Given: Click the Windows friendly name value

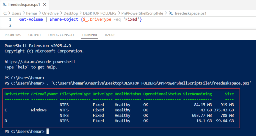Looking at the screenshot, I should 39,110.
